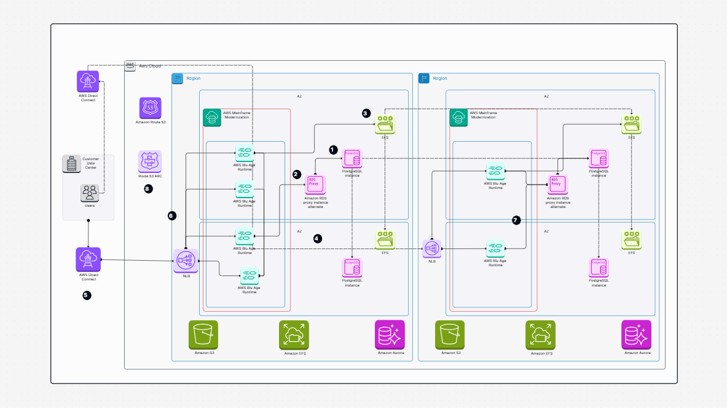This screenshot has height=408, width=727.
Task: Click the "Region" label of the left Region
Action: tap(194, 79)
